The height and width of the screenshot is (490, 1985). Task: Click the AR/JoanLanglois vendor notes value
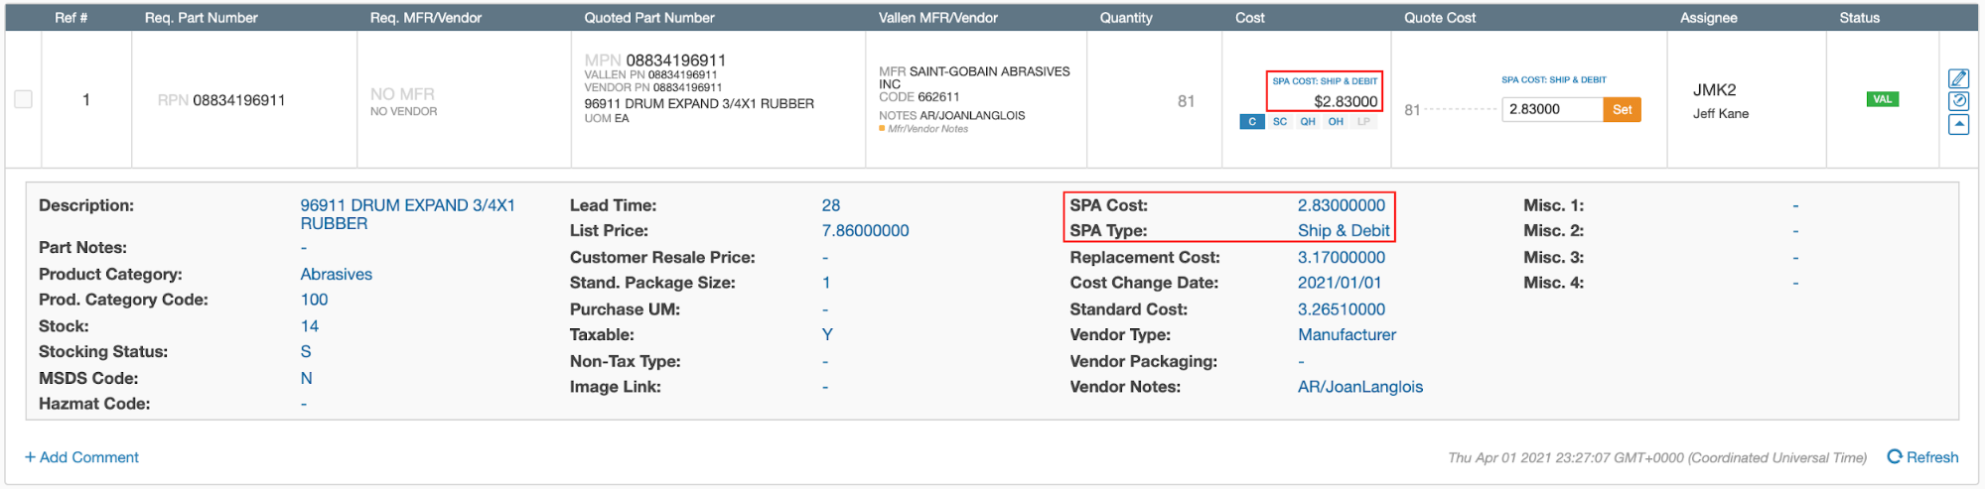coord(1359,387)
